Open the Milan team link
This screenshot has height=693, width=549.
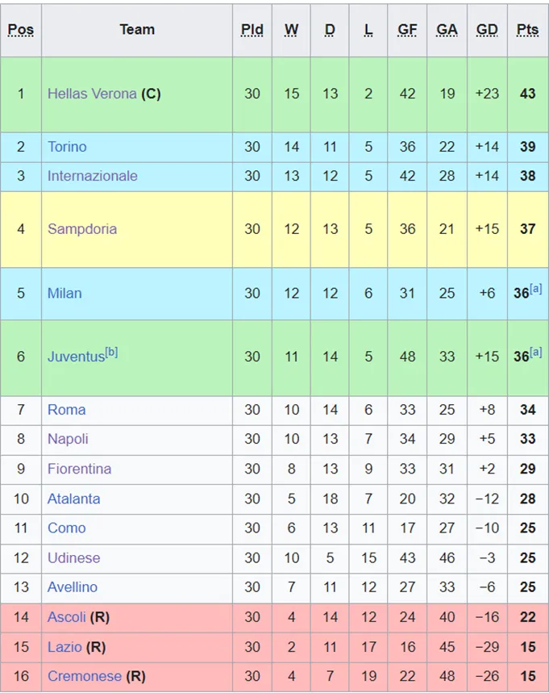pos(64,294)
